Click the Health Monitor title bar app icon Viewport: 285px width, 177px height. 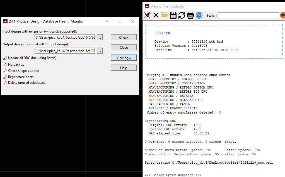pos(5,21)
